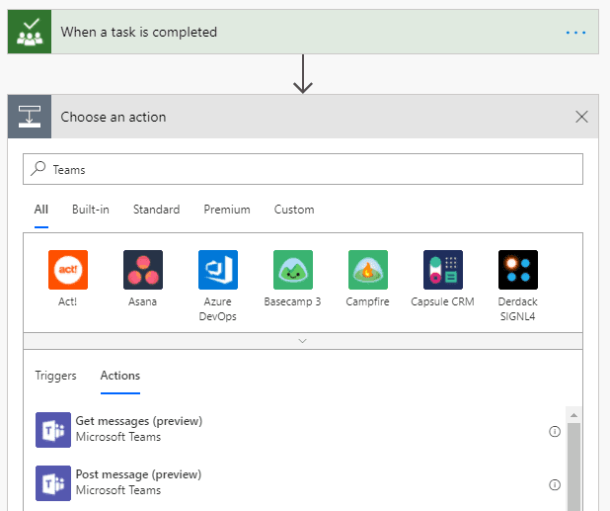Switch to the Premium tab
This screenshot has height=511, width=610.
coord(227,210)
